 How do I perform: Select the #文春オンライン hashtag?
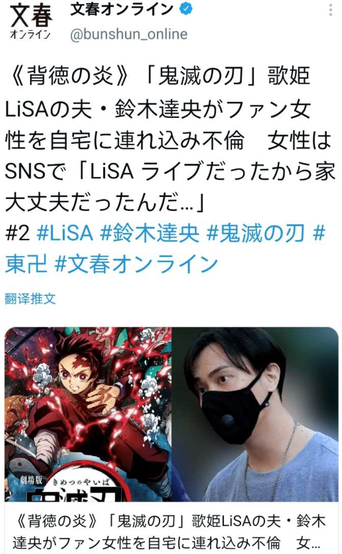coord(137,264)
